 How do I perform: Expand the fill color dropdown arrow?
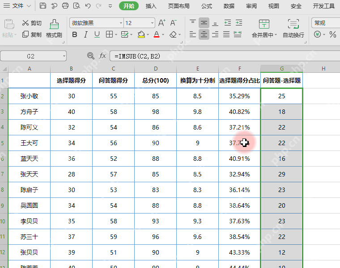click(148, 34)
